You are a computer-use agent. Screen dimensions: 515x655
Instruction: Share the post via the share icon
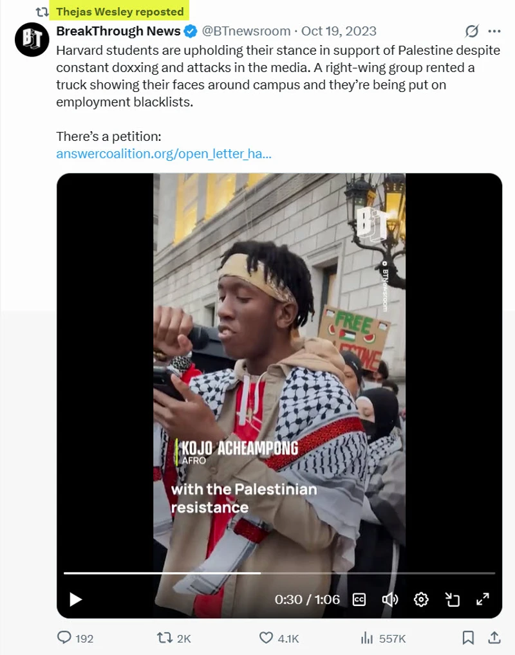coord(494,638)
